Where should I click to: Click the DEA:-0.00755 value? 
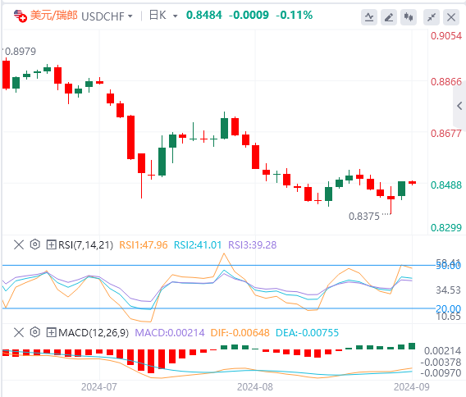307,333
